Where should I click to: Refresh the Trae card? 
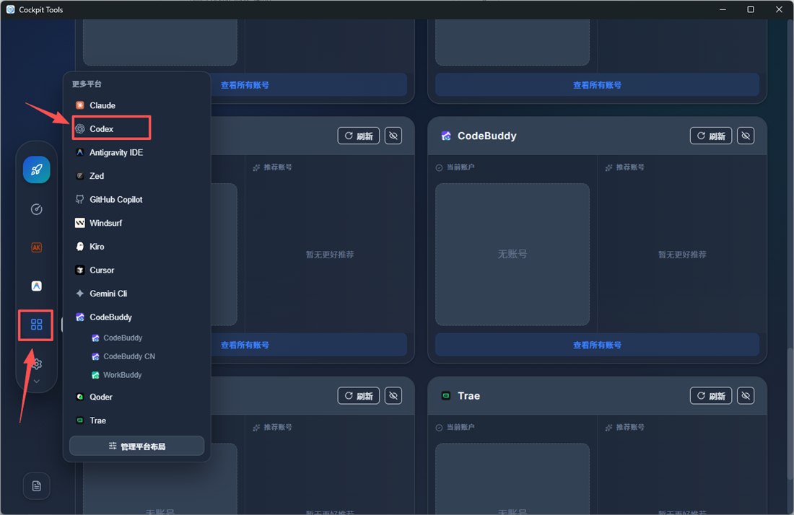coord(710,395)
